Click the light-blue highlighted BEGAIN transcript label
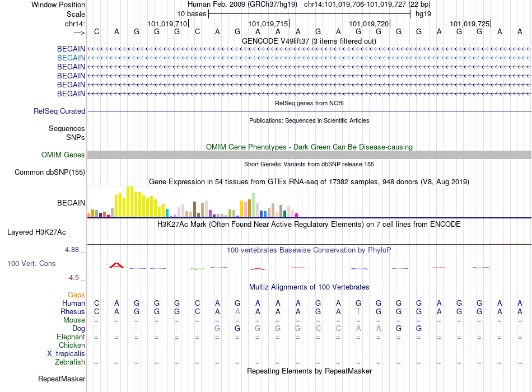Image resolution: width=532 pixels, height=392 pixels. pos(71,58)
